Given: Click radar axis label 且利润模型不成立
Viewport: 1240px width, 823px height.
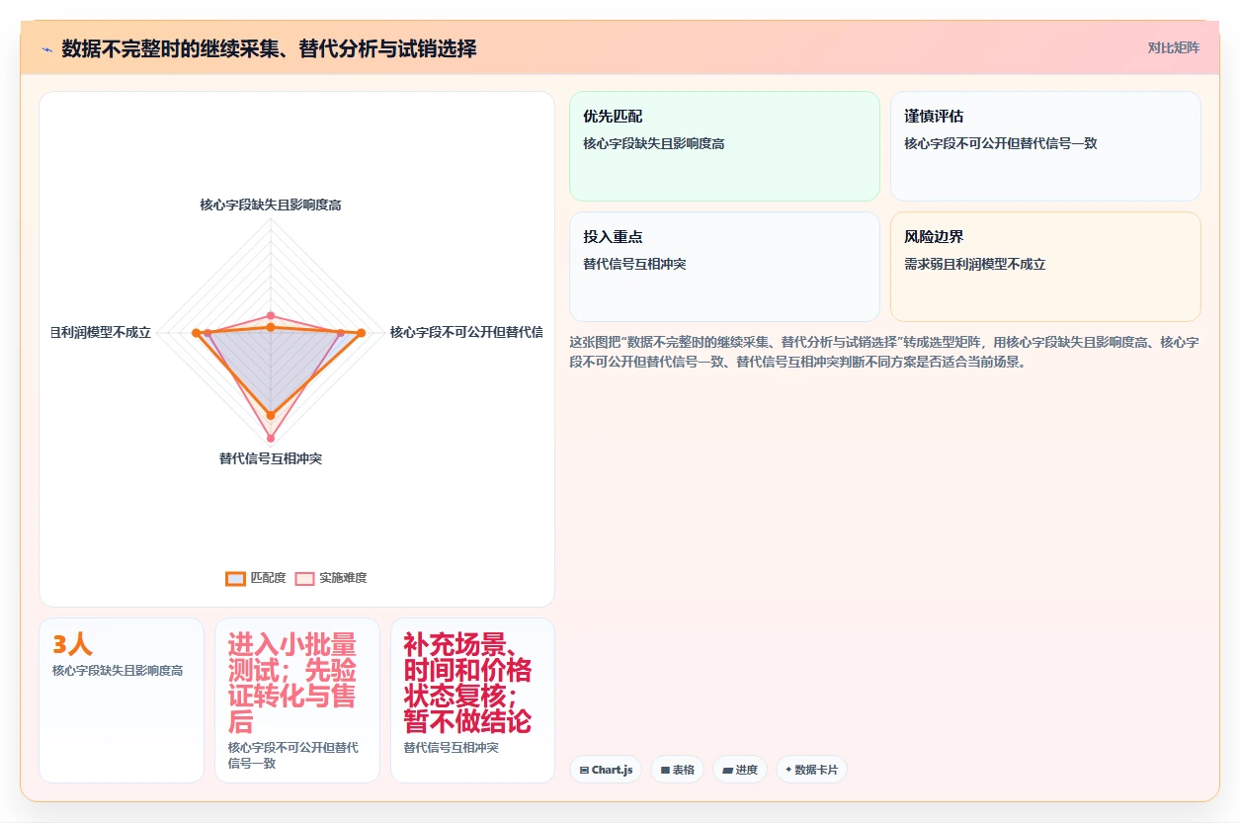Looking at the screenshot, I should pyautogui.click(x=102, y=332).
